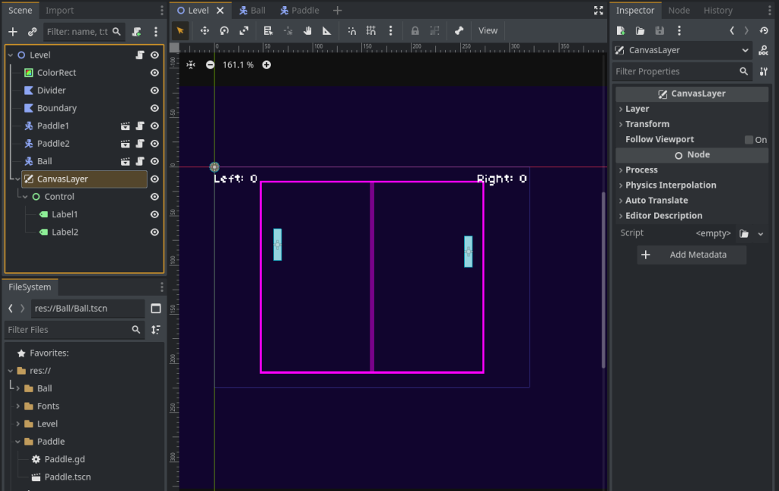Toggle visibility of Label2 node
This screenshot has height=491, width=779.
tap(154, 233)
